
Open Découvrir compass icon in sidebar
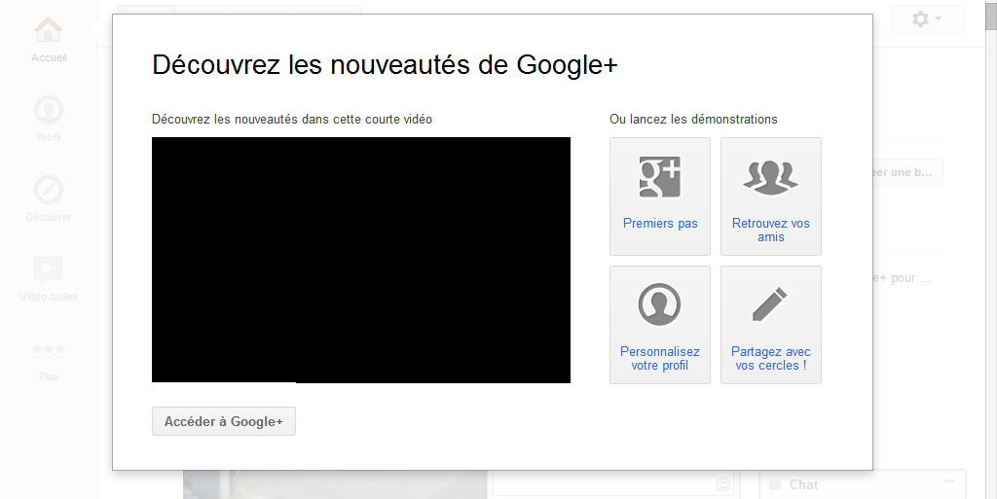coord(49,190)
